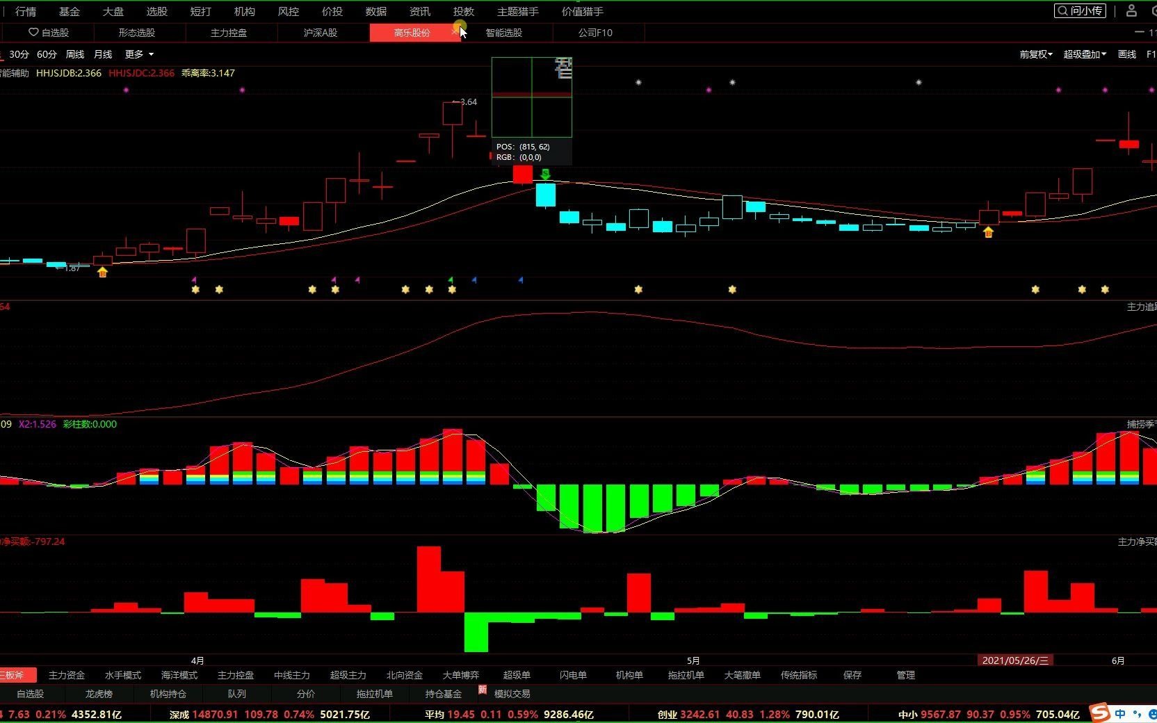This screenshot has height=723, width=1157.
Task: Open the 前复权 dropdown
Action: click(x=1036, y=54)
